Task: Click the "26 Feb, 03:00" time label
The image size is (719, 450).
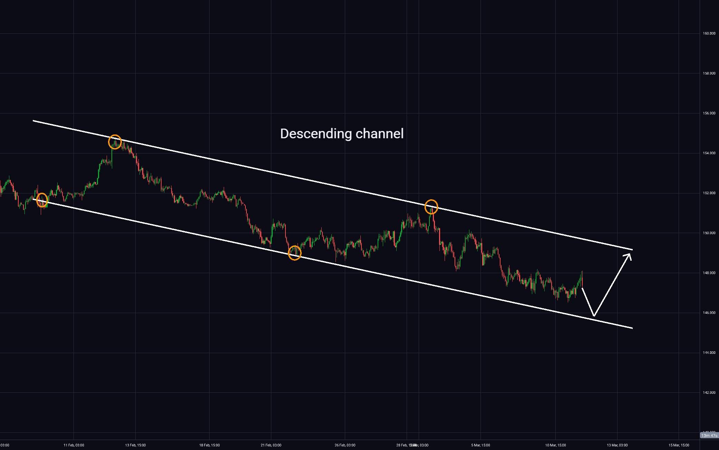Action: point(345,445)
